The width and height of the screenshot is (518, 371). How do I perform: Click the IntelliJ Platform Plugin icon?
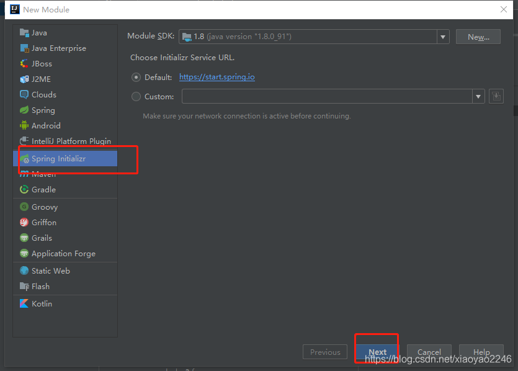pyautogui.click(x=24, y=141)
